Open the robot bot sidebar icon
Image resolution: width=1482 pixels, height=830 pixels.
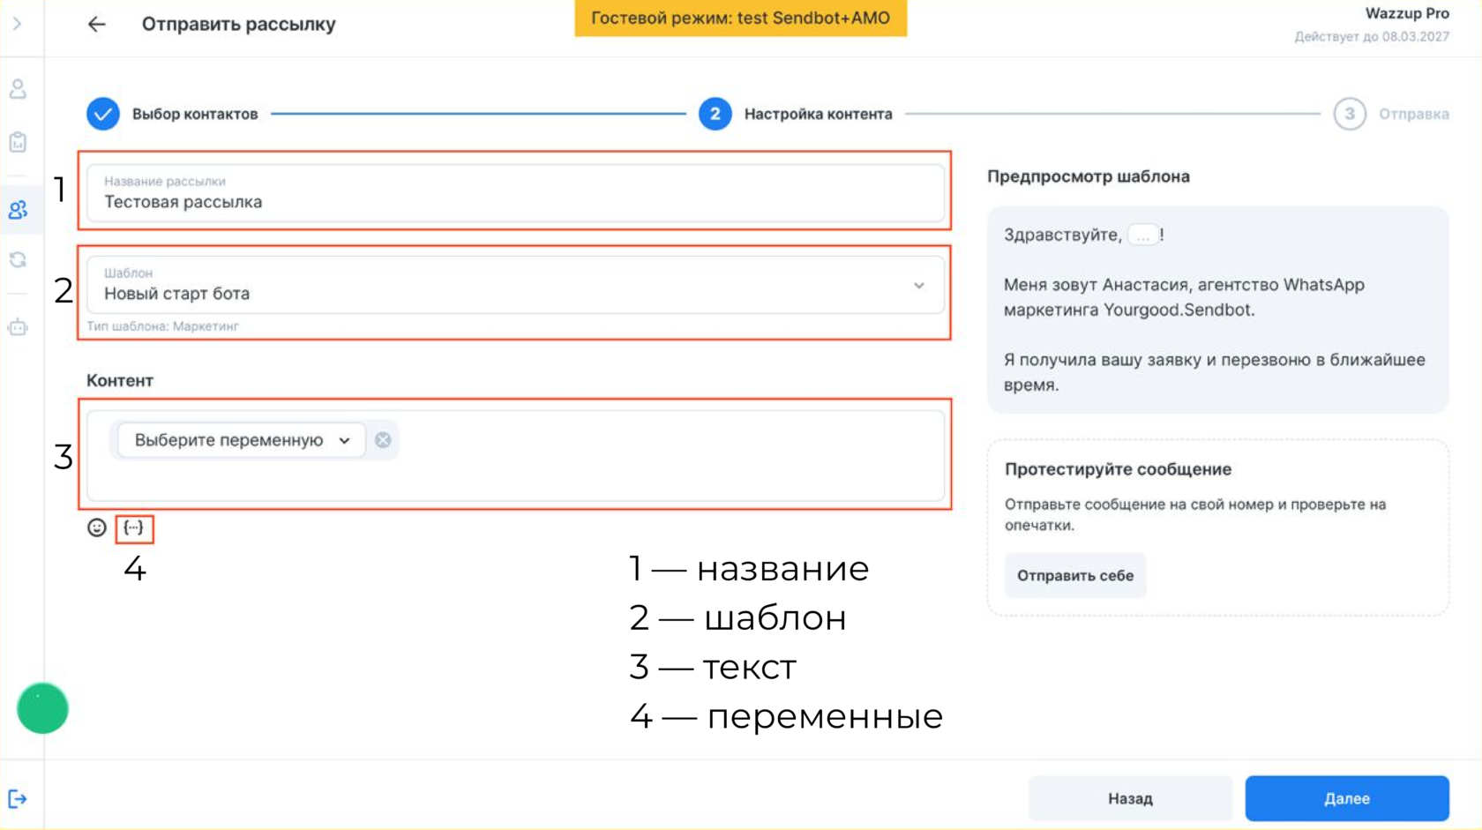coord(18,327)
